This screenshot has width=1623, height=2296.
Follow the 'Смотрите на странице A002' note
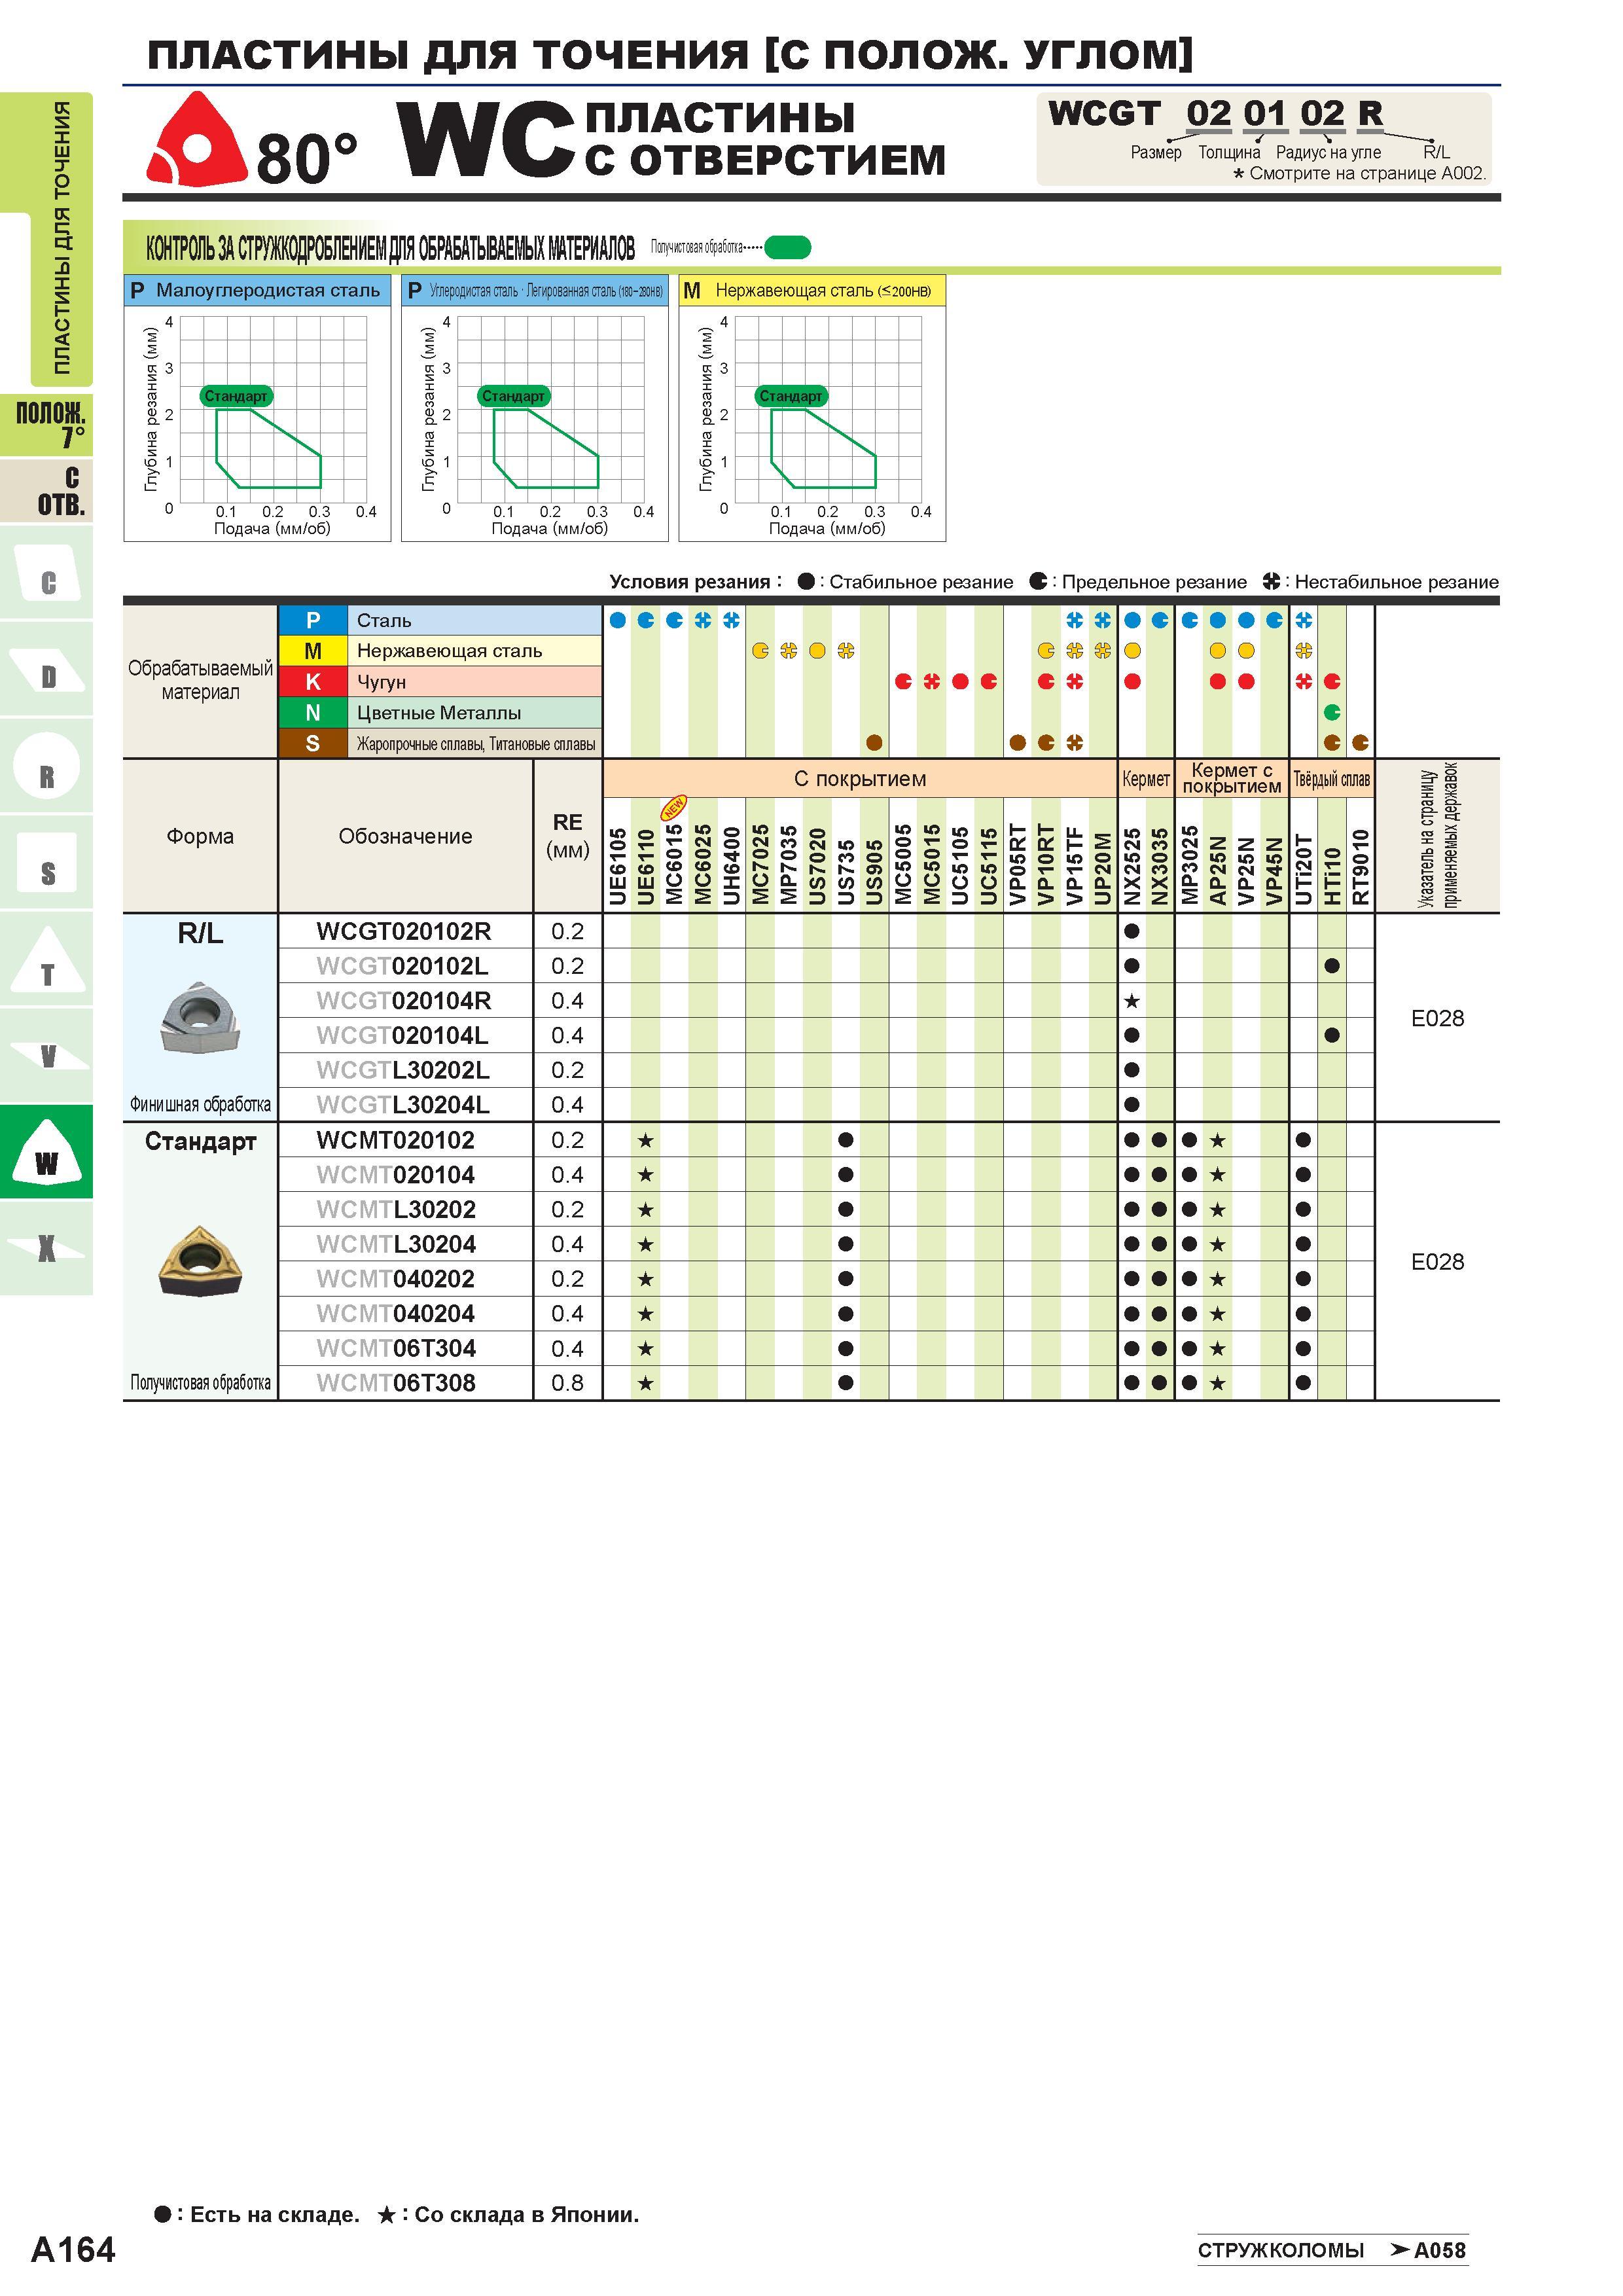point(1360,174)
